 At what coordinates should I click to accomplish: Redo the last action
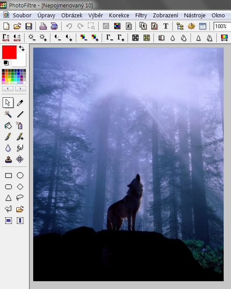point(80,26)
